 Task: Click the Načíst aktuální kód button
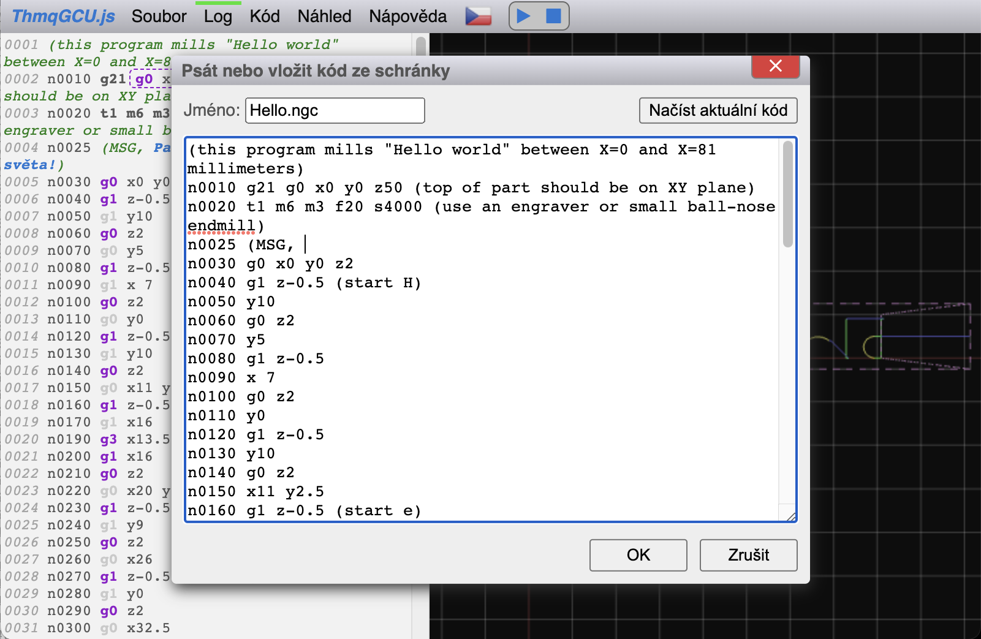point(718,110)
